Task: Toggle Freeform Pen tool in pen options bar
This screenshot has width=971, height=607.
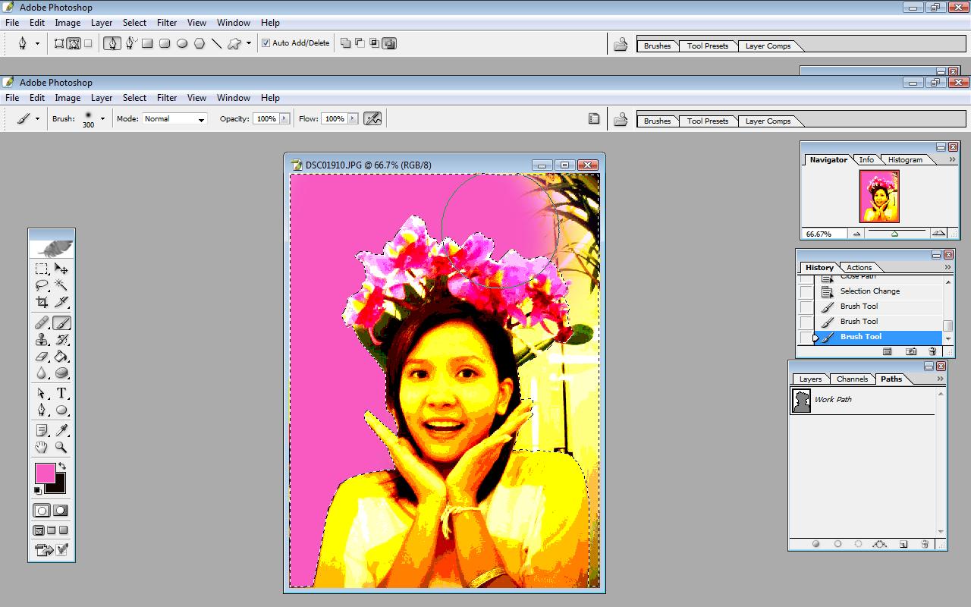Action: coord(130,43)
